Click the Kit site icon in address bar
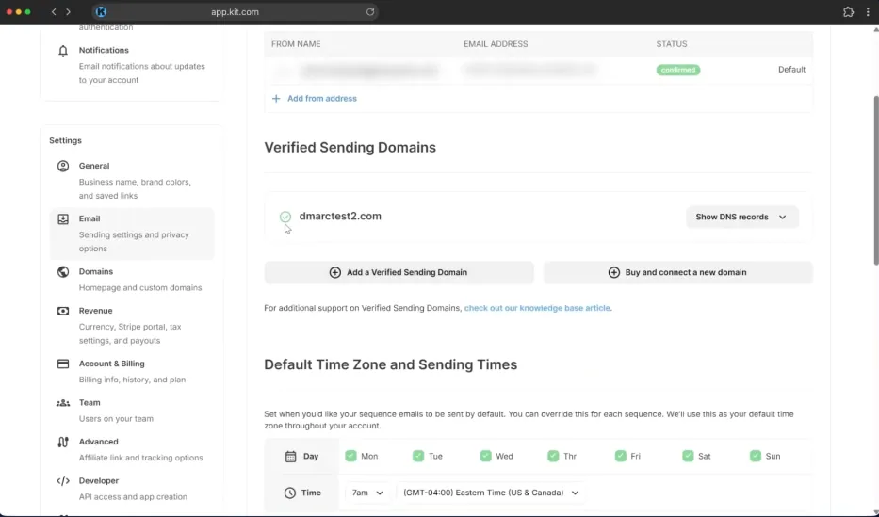Viewport: 879px width, 517px height. pyautogui.click(x=101, y=11)
